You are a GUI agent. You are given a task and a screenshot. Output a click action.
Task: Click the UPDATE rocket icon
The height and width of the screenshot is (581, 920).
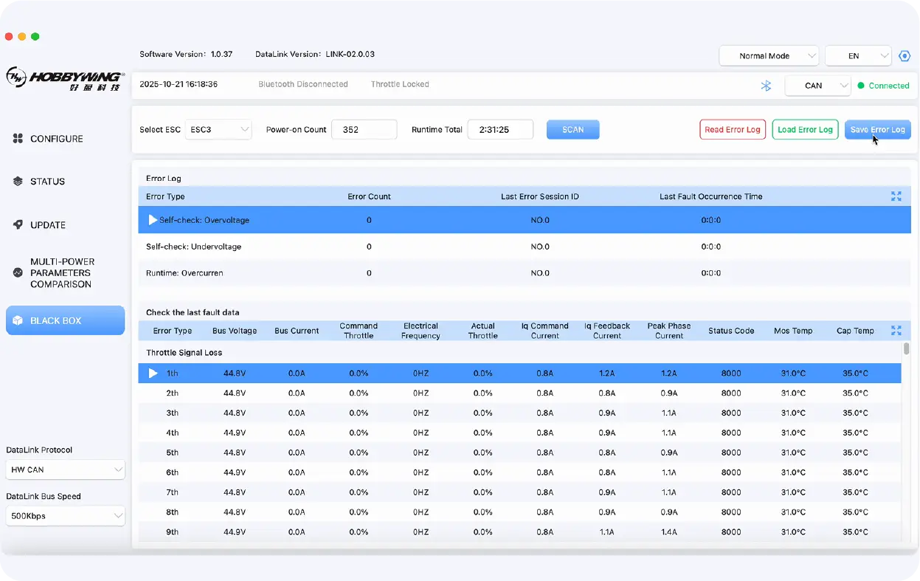pos(18,225)
